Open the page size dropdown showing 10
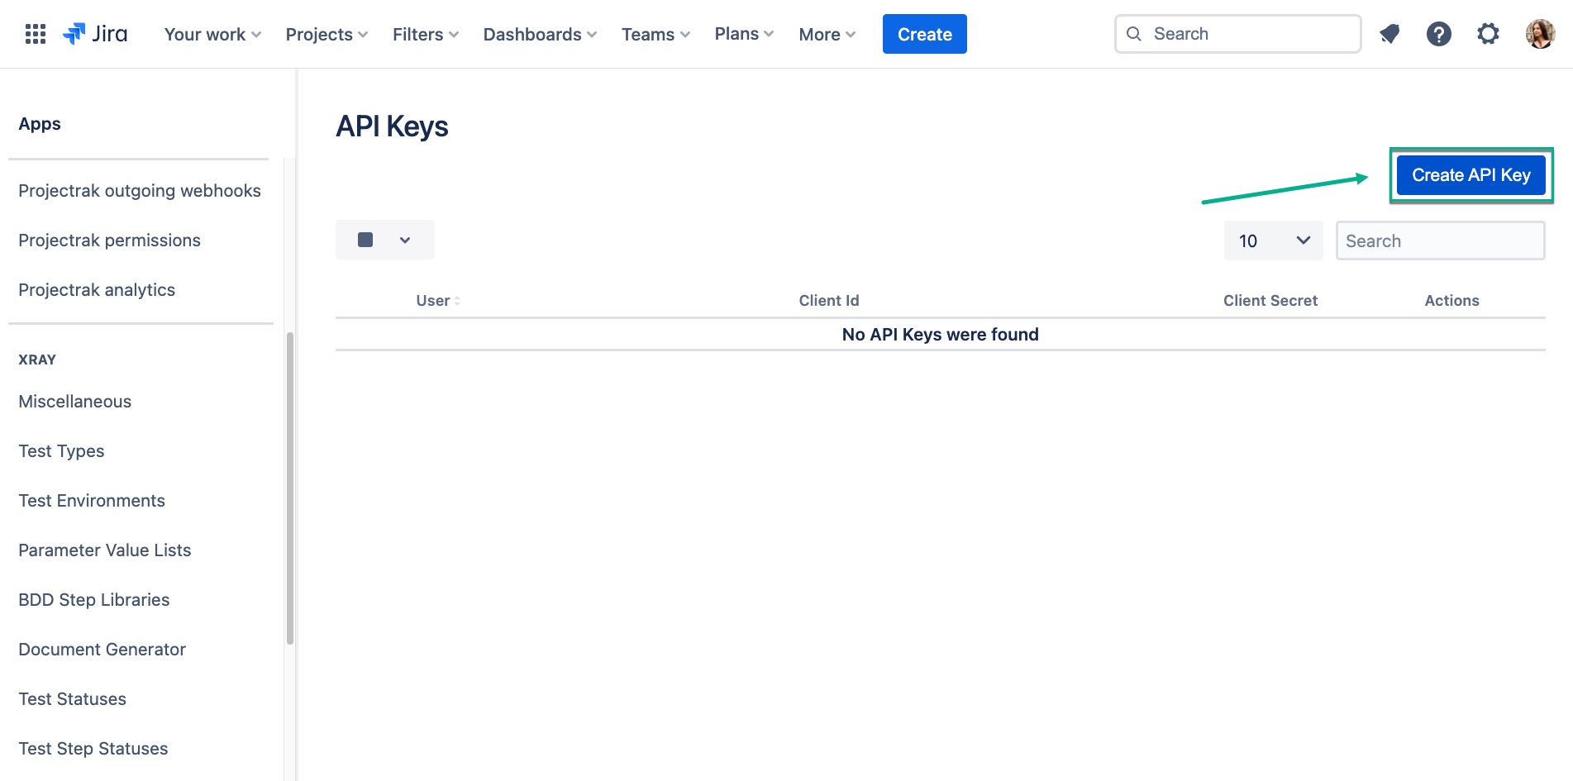Image resolution: width=1573 pixels, height=781 pixels. (1273, 240)
